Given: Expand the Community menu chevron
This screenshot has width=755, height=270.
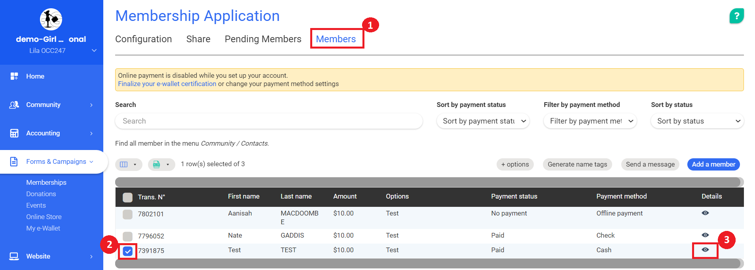Looking at the screenshot, I should 91,105.
